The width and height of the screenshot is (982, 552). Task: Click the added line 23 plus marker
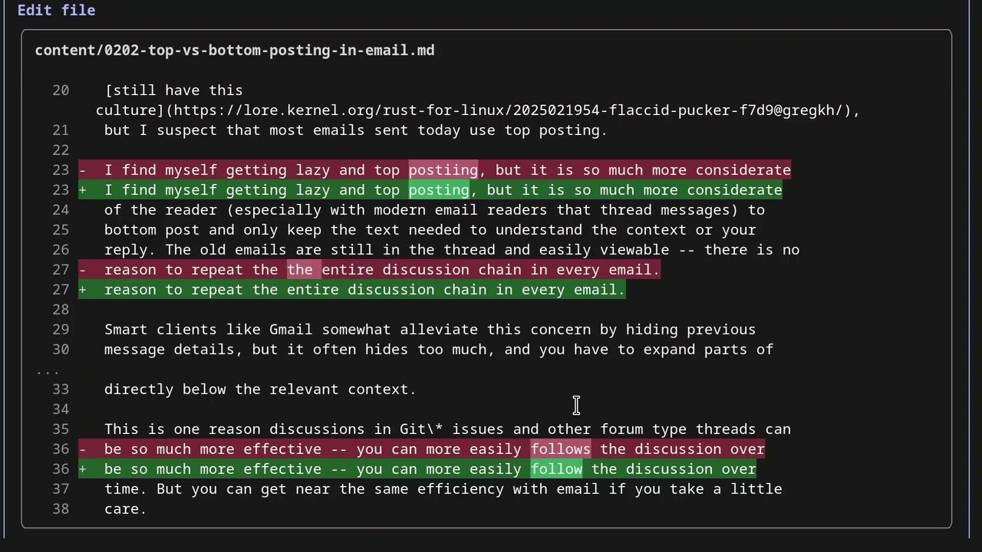(x=83, y=190)
